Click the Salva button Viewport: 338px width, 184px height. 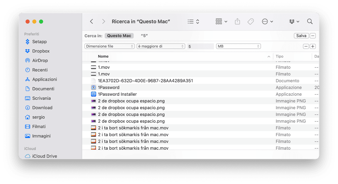pyautogui.click(x=301, y=36)
